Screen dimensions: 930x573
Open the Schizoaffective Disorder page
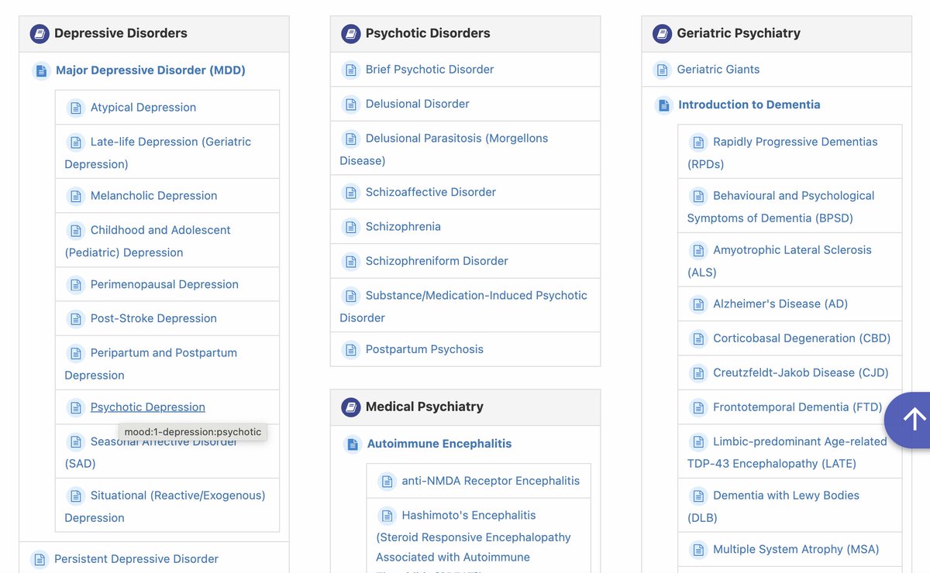click(431, 192)
